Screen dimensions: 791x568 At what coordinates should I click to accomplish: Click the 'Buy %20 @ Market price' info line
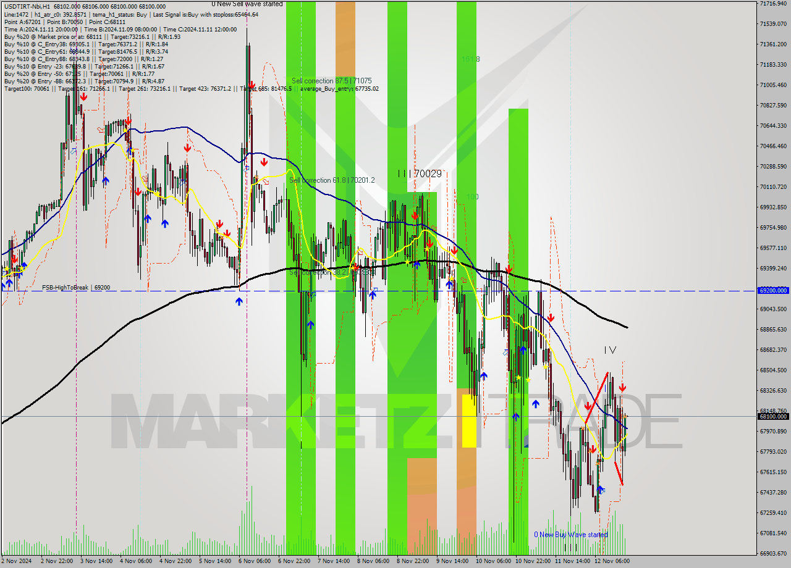click(x=93, y=36)
